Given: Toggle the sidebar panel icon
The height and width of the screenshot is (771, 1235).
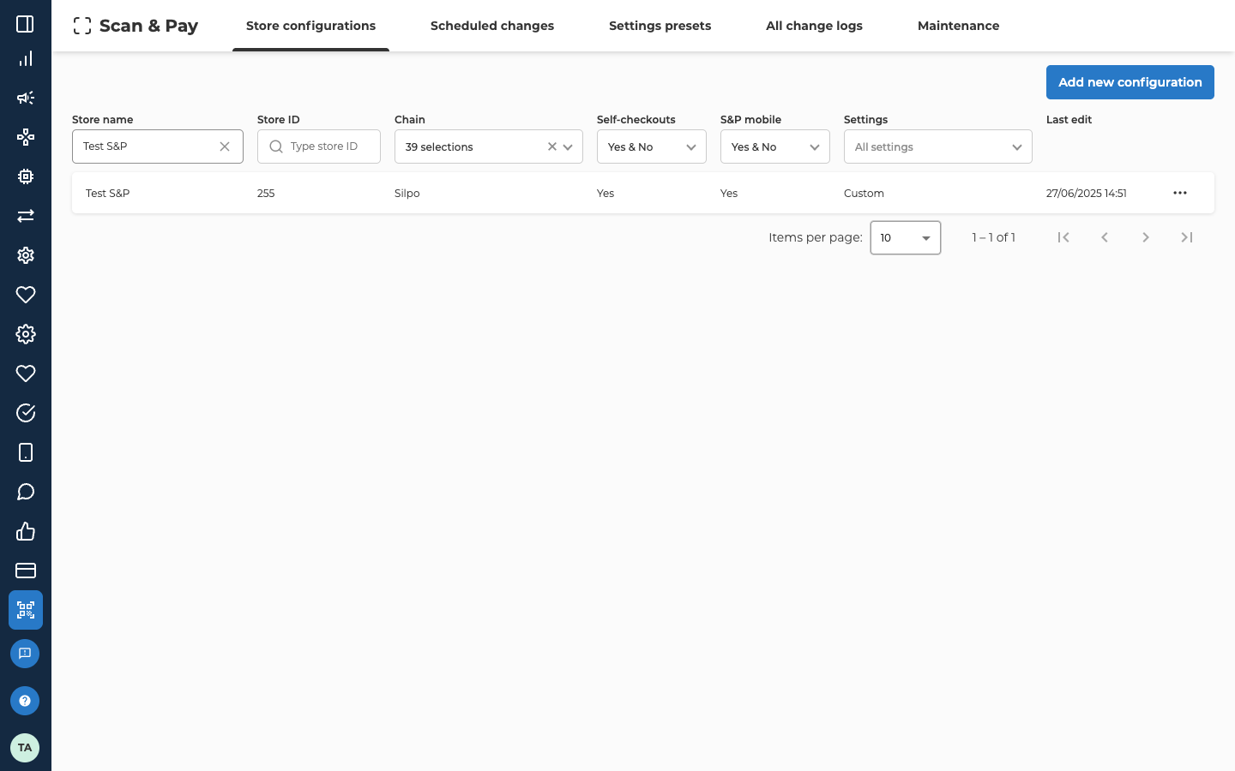Looking at the screenshot, I should point(26,24).
